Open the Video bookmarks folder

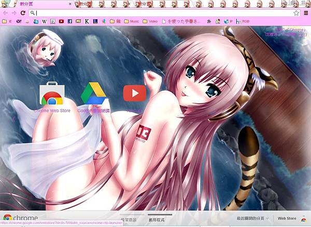tap(150, 21)
